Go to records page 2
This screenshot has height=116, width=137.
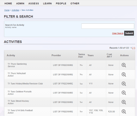point(133,48)
